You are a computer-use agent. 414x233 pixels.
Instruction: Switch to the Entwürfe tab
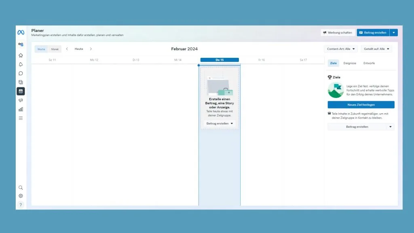coord(369,64)
